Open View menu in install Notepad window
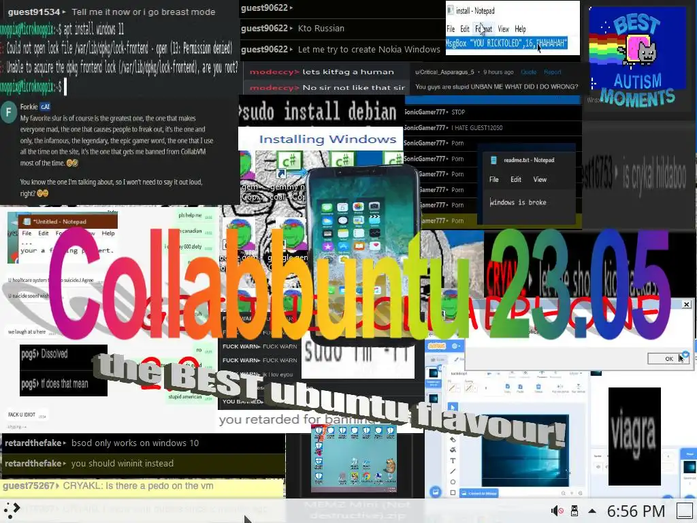The height and width of the screenshot is (523, 697). [503, 29]
